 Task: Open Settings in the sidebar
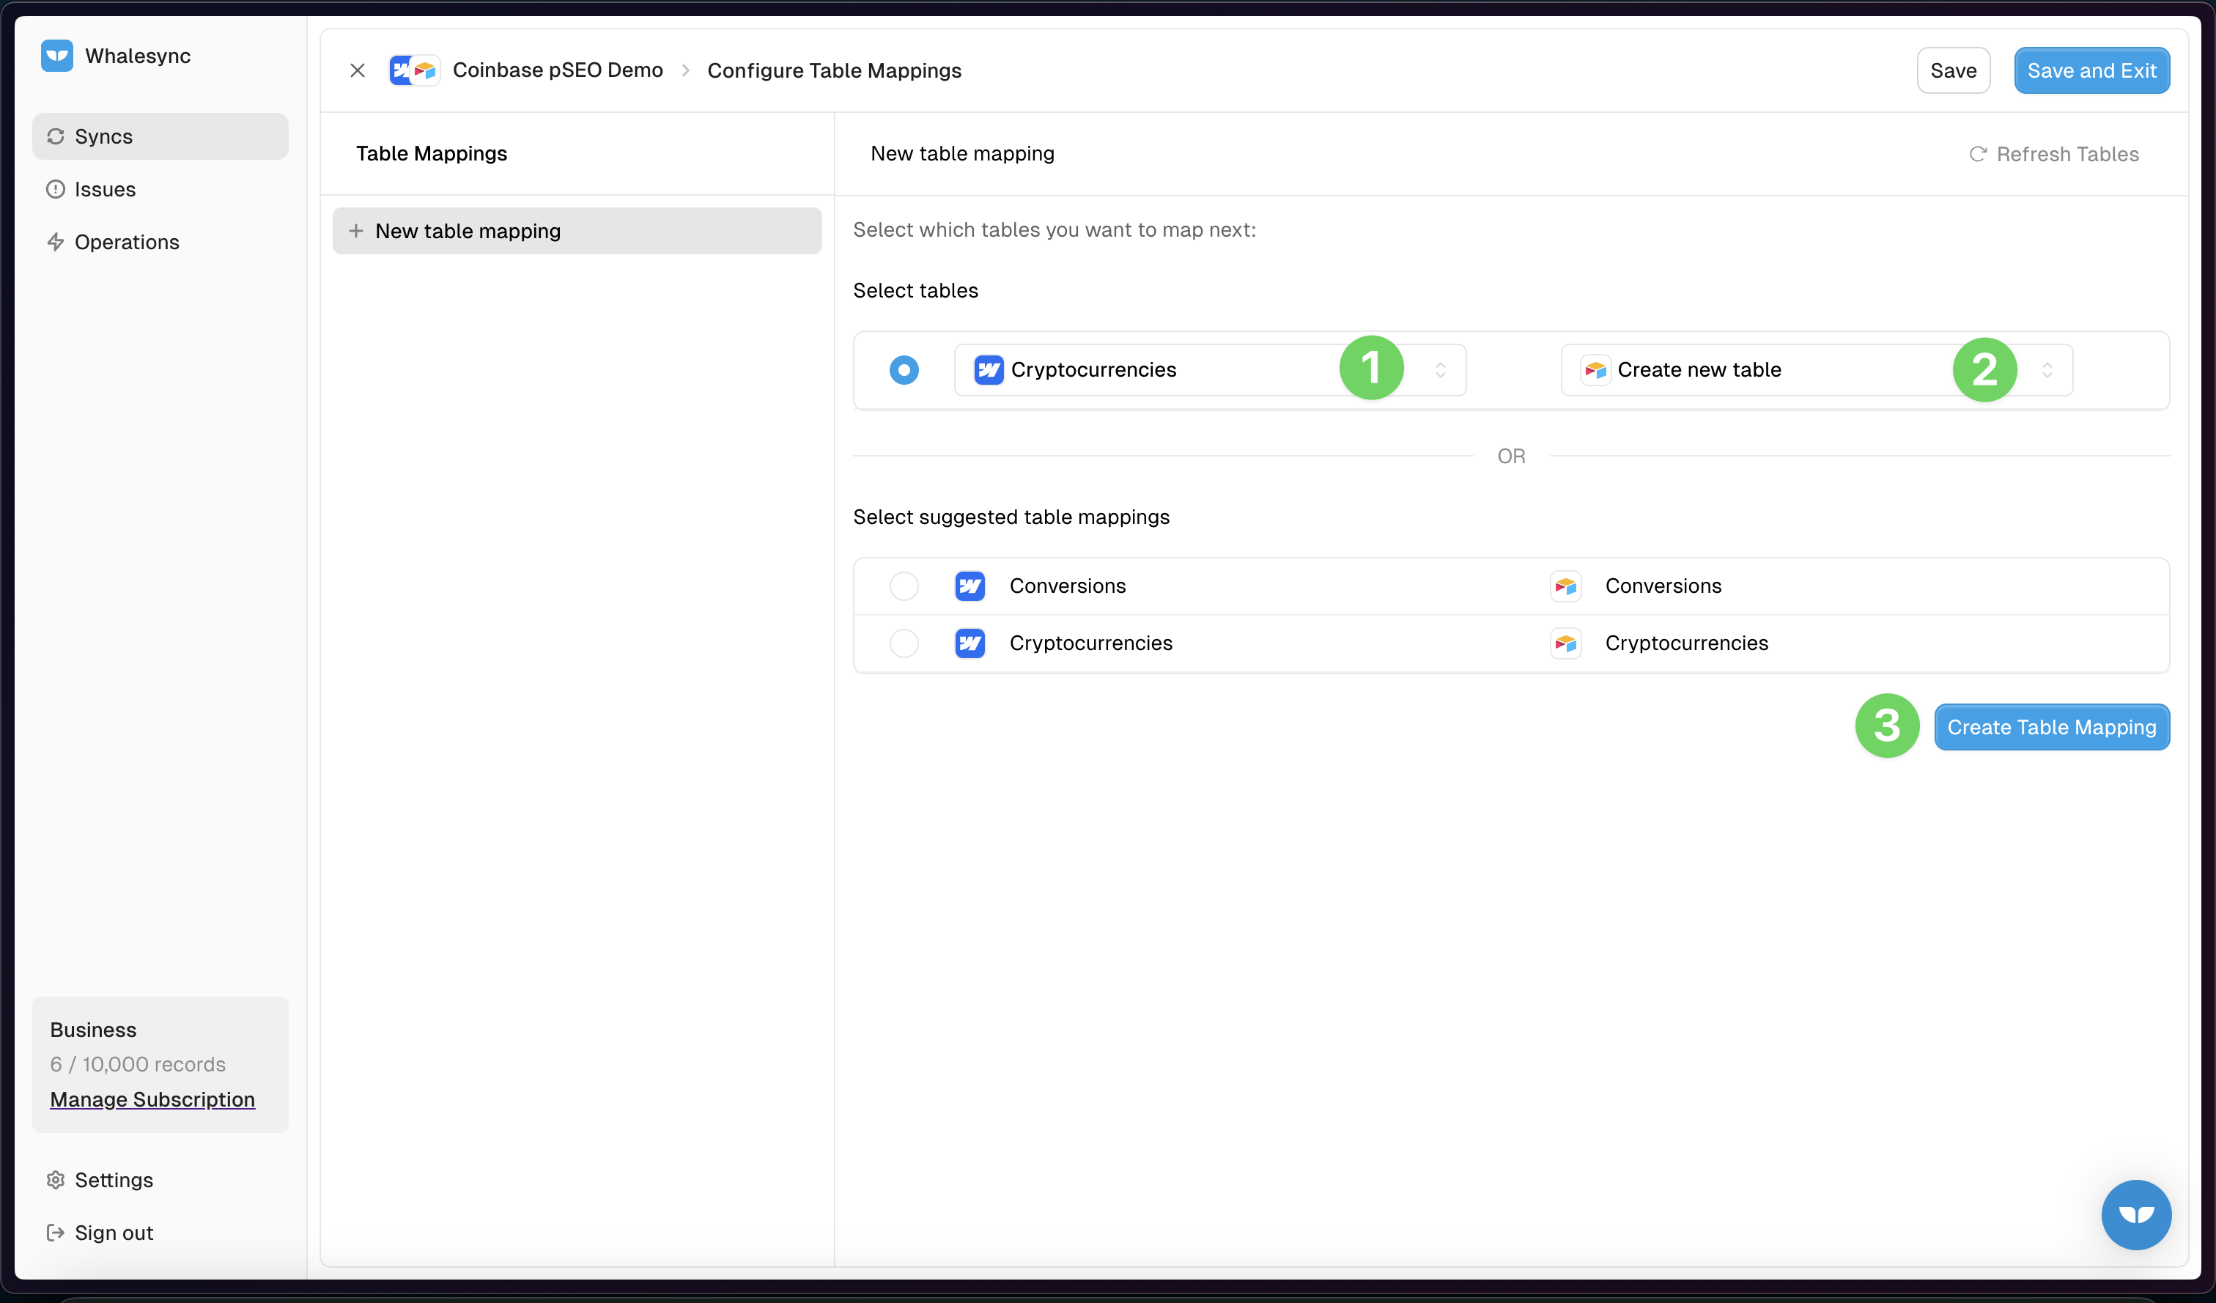point(114,1180)
